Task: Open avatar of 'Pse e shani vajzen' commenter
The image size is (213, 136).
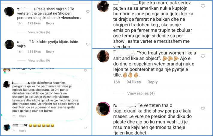Action: click(x=9, y=12)
